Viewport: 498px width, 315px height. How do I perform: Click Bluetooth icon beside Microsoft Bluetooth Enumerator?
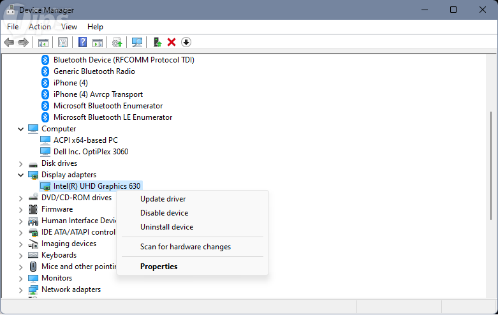pos(45,105)
